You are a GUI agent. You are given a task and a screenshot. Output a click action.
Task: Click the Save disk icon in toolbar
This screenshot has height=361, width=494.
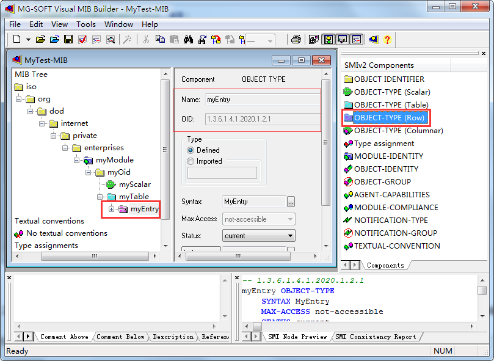tap(68, 39)
